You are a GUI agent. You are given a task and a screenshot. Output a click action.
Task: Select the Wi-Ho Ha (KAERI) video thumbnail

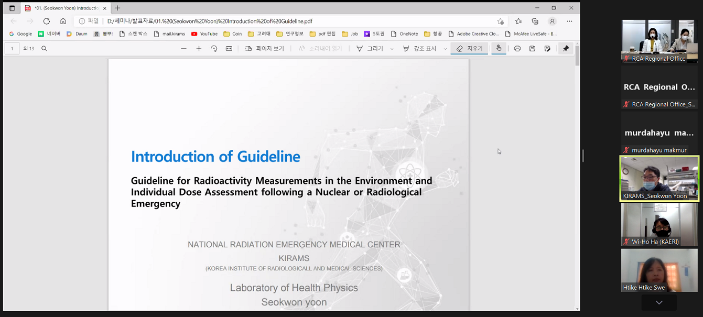coord(659,225)
